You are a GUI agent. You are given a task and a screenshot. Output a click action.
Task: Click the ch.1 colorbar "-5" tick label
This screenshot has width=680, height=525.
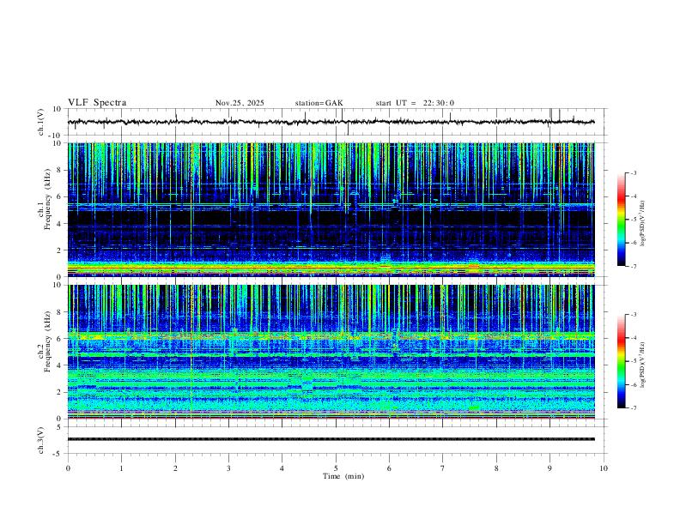pyautogui.click(x=634, y=220)
